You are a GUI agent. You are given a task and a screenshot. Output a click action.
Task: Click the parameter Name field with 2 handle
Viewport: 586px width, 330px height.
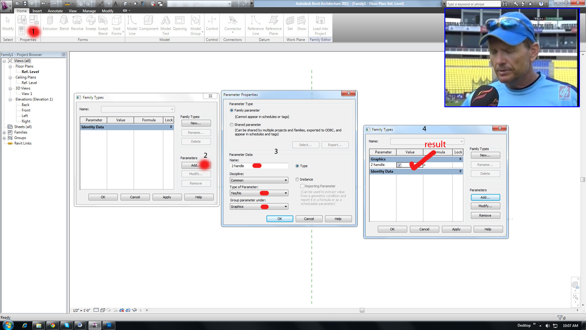point(259,166)
